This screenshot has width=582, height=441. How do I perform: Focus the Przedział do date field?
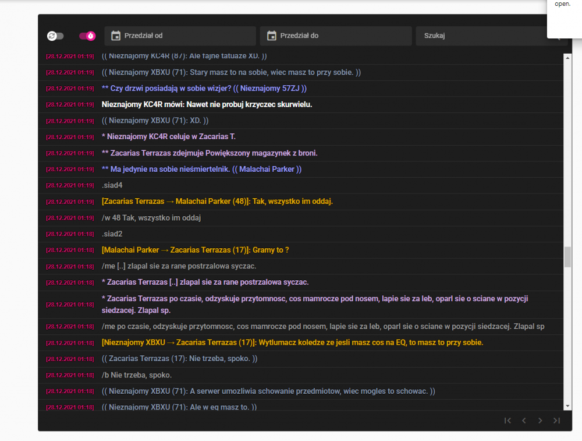pyautogui.click(x=336, y=36)
